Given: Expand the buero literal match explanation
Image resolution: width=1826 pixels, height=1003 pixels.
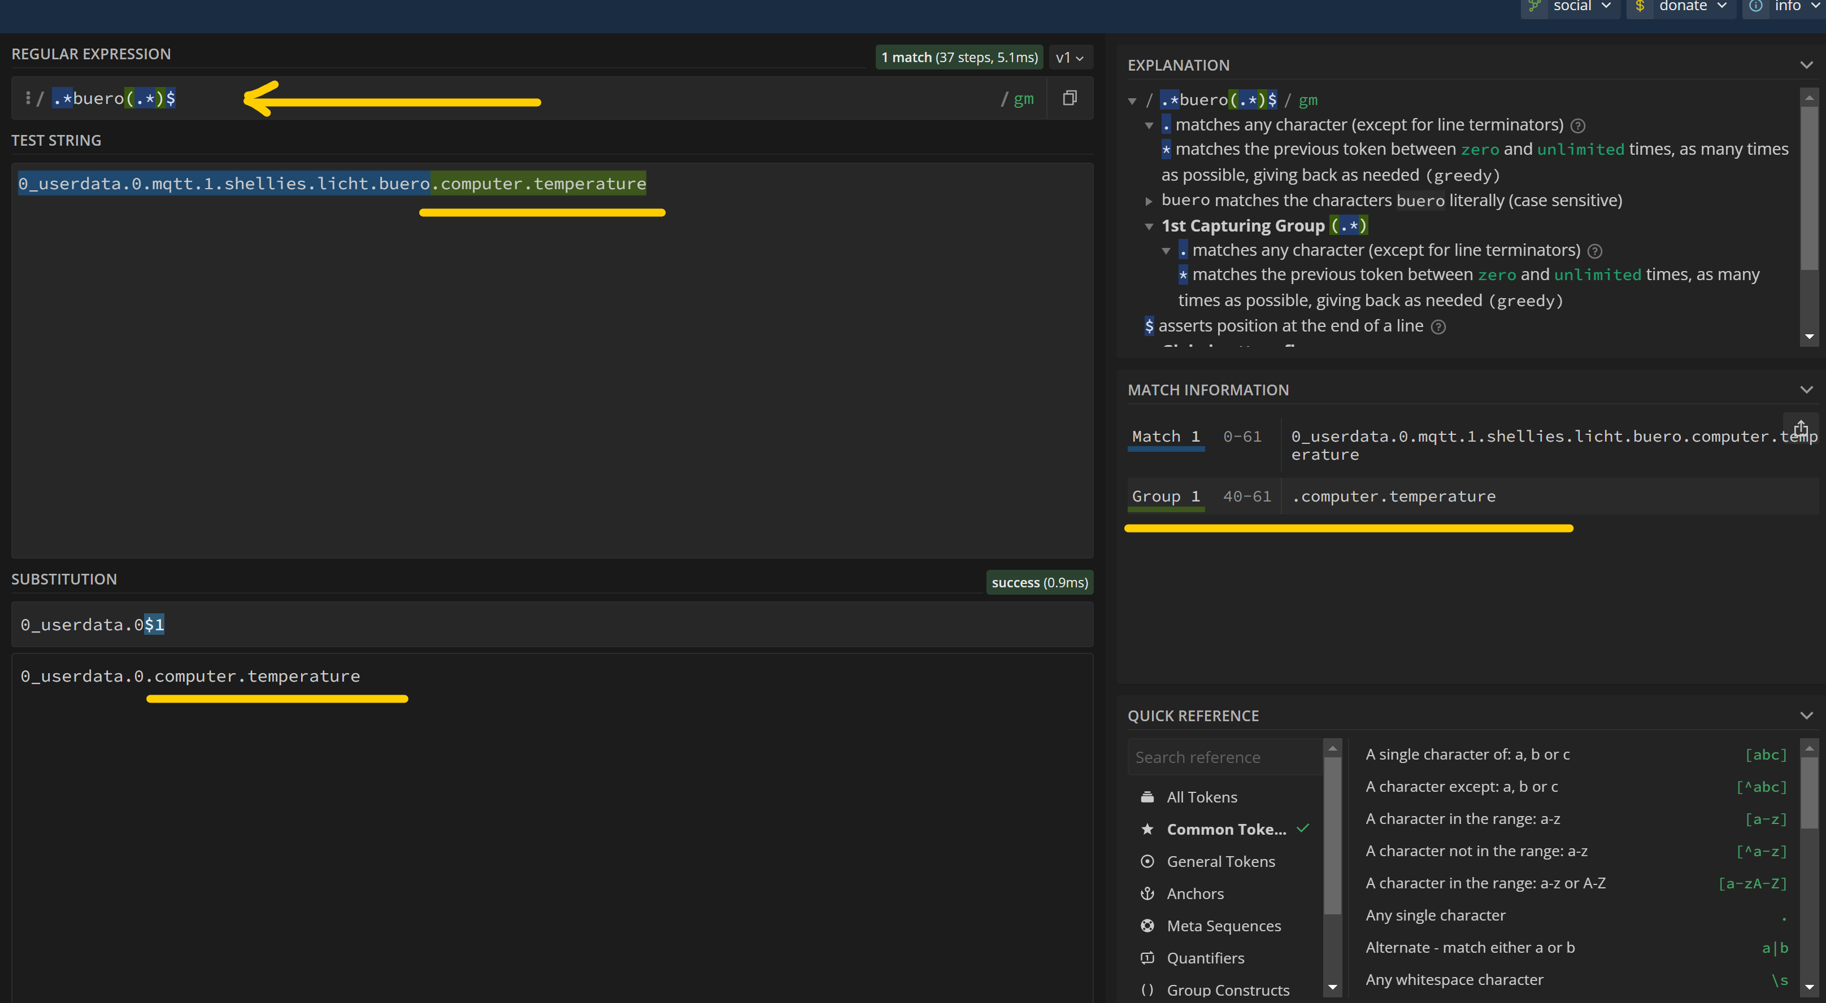Looking at the screenshot, I should (x=1149, y=201).
